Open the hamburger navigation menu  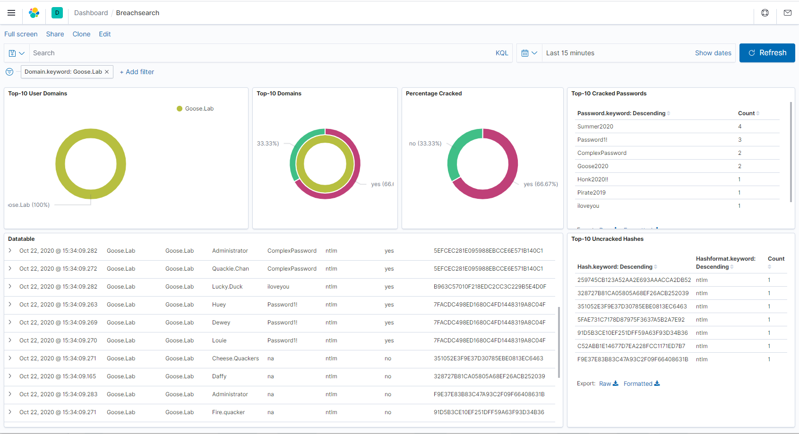pyautogui.click(x=11, y=13)
